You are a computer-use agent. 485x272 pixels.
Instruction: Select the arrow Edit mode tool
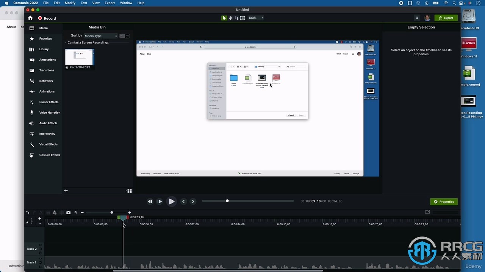click(x=224, y=18)
